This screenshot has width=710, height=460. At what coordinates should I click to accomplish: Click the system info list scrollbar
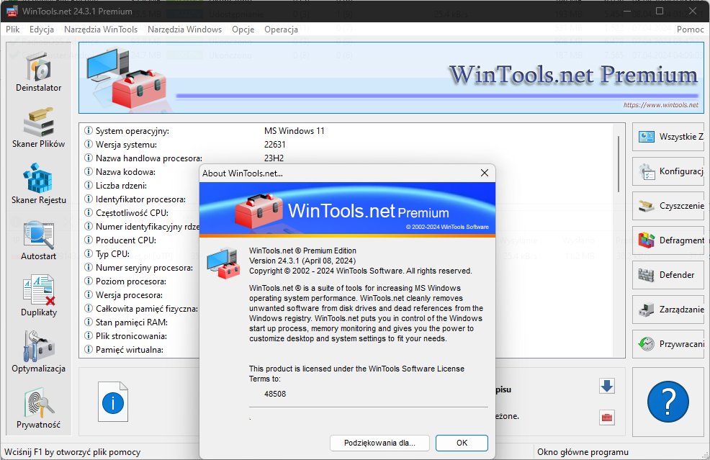(x=619, y=164)
